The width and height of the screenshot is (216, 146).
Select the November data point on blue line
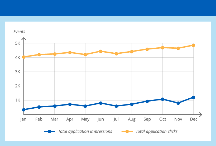click(178, 103)
